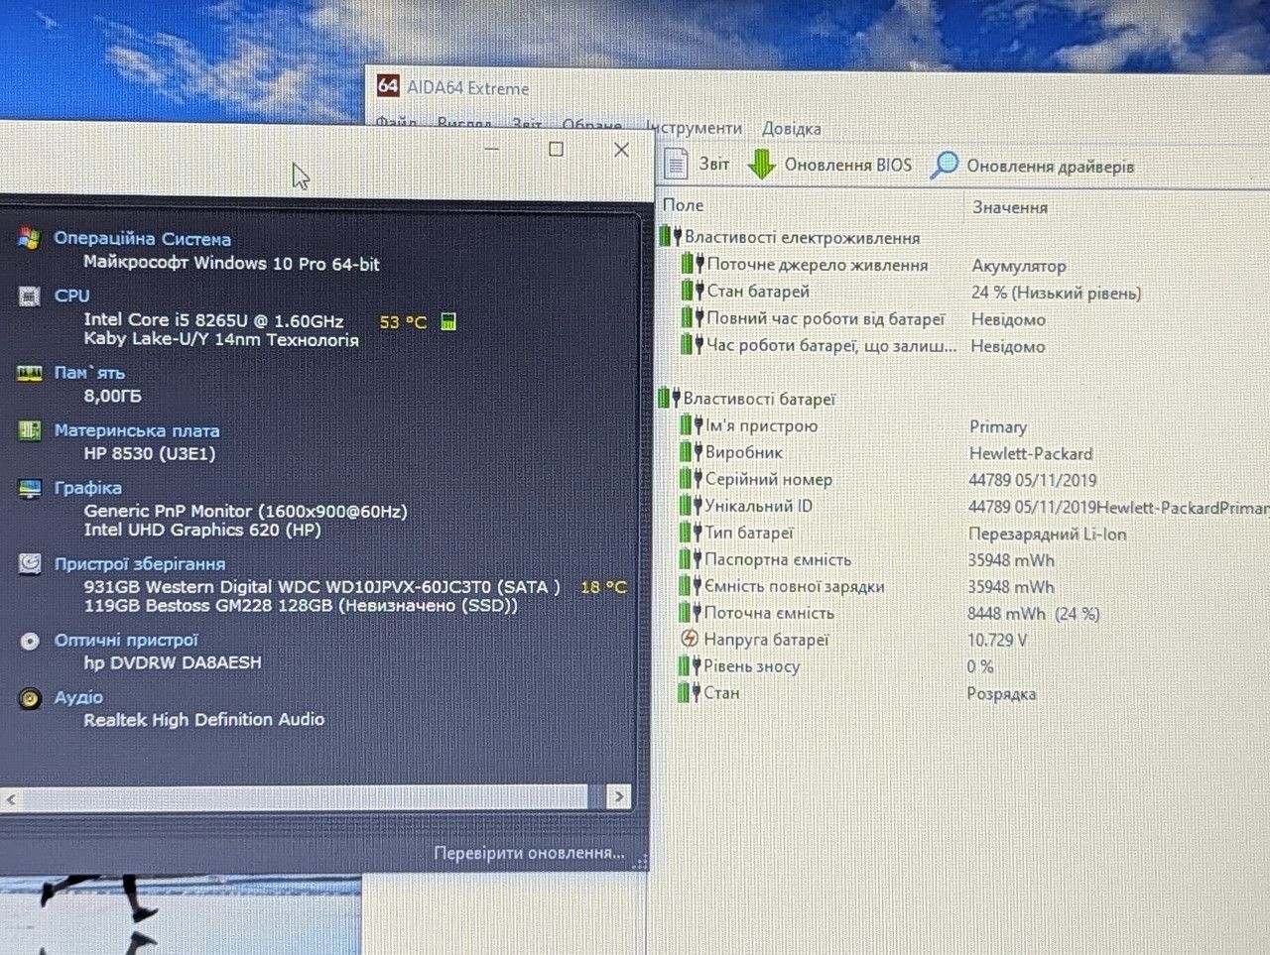Image resolution: width=1270 pixels, height=955 pixels.
Task: Click the Рівень зносу row icon
Action: point(690,666)
